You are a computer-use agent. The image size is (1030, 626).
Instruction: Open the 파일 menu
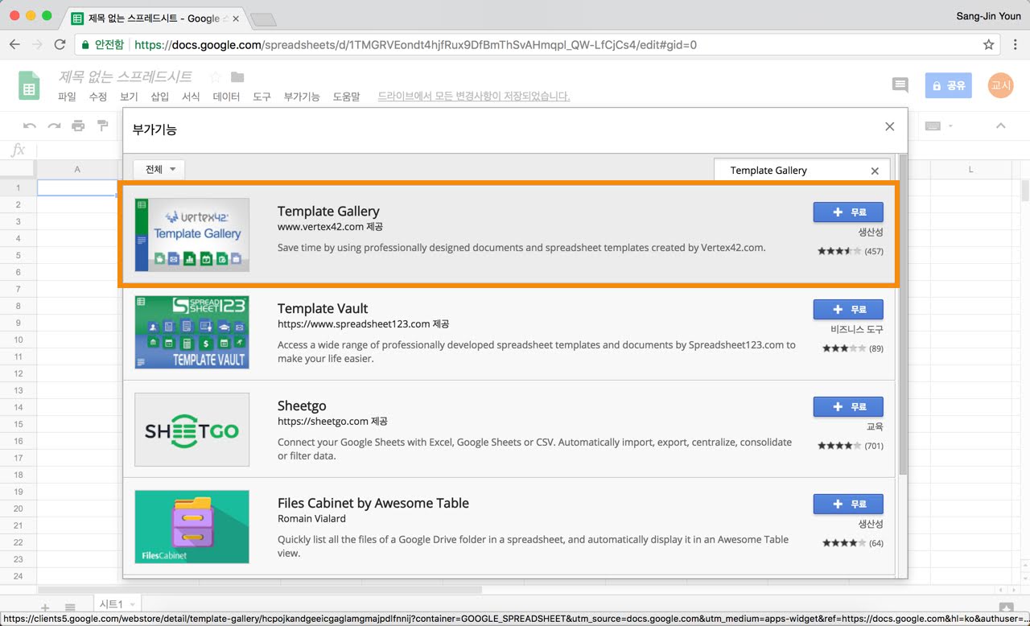[67, 97]
